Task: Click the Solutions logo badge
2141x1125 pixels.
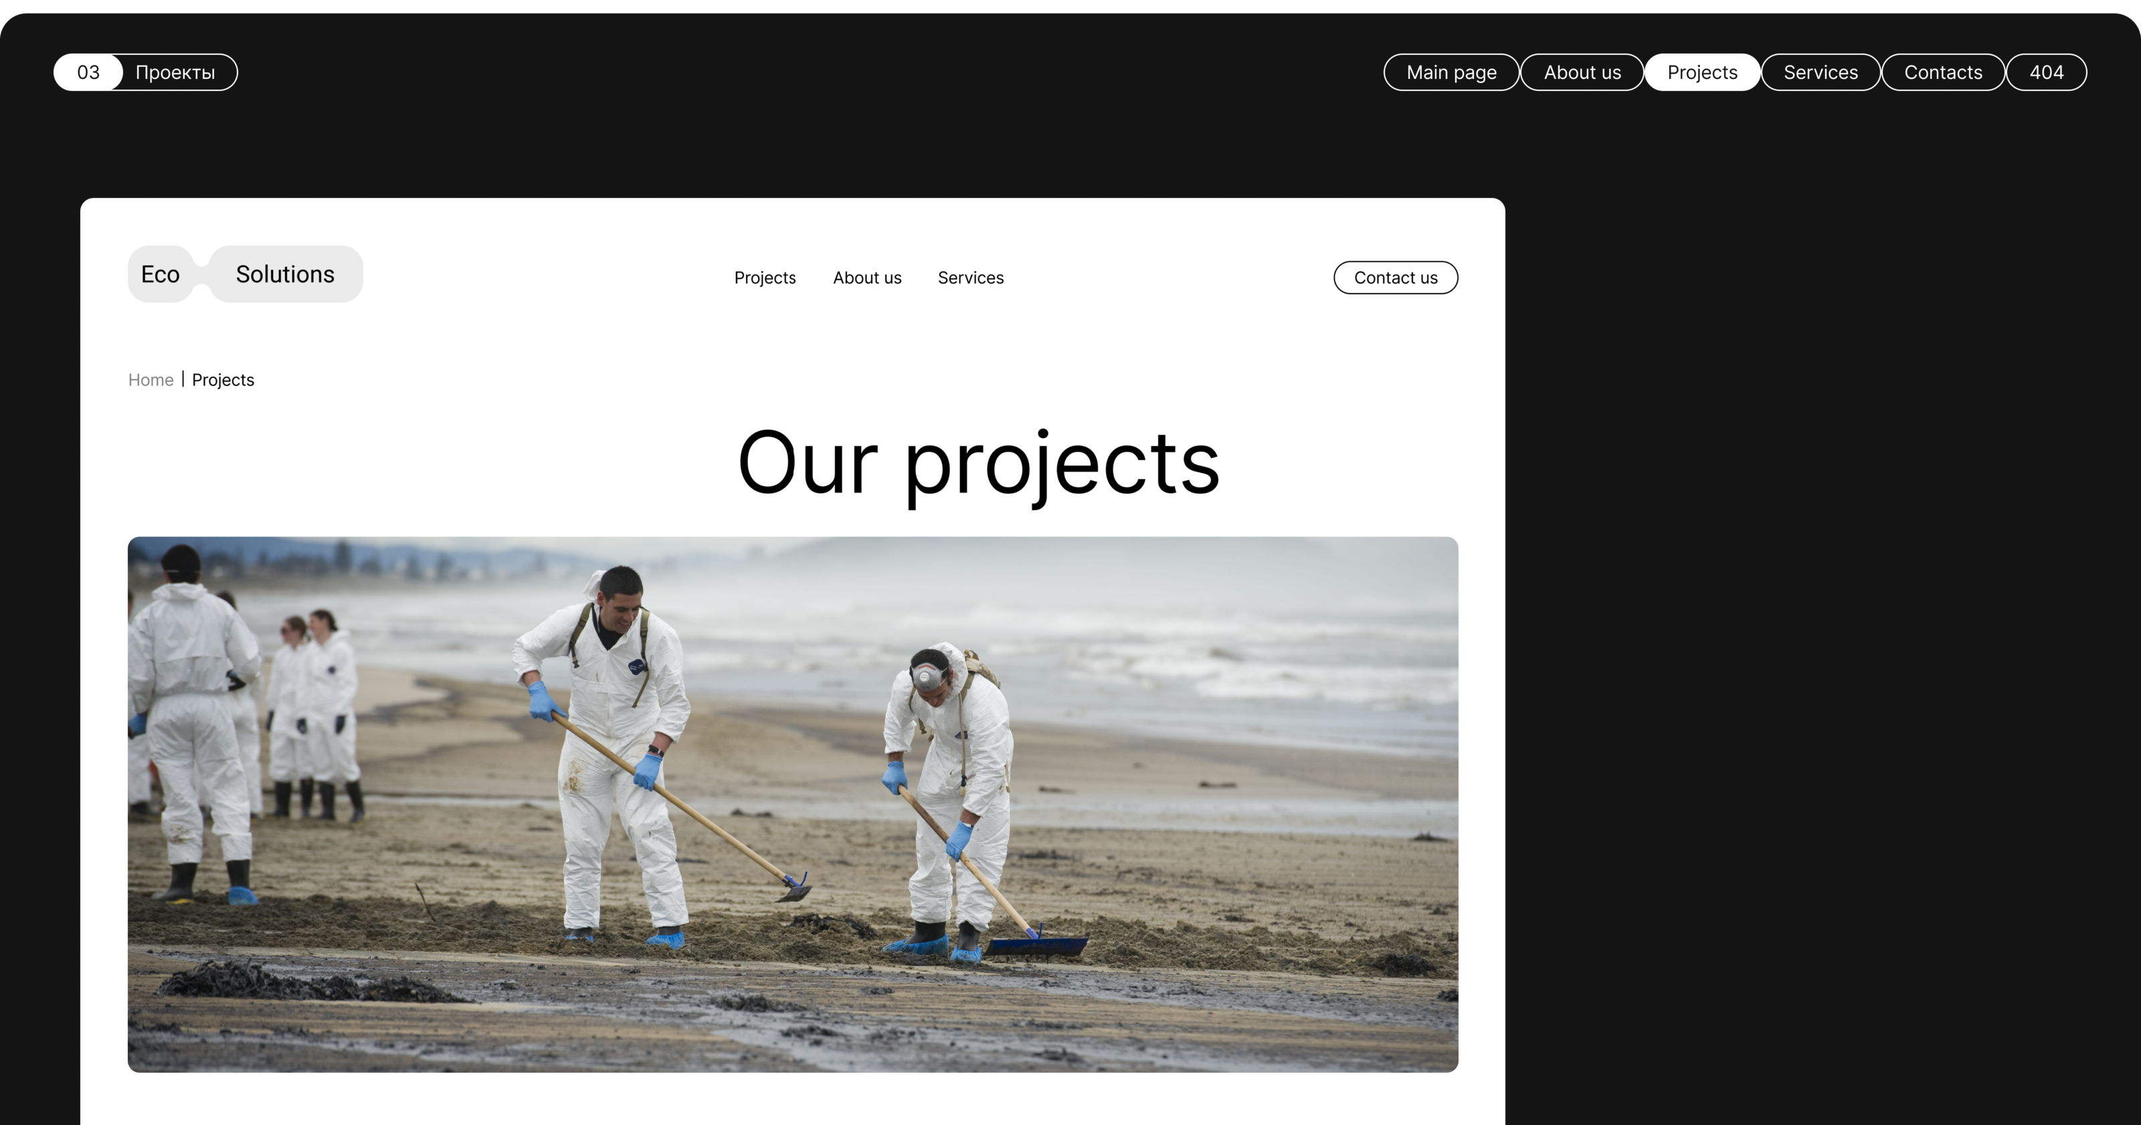Action: (x=285, y=274)
